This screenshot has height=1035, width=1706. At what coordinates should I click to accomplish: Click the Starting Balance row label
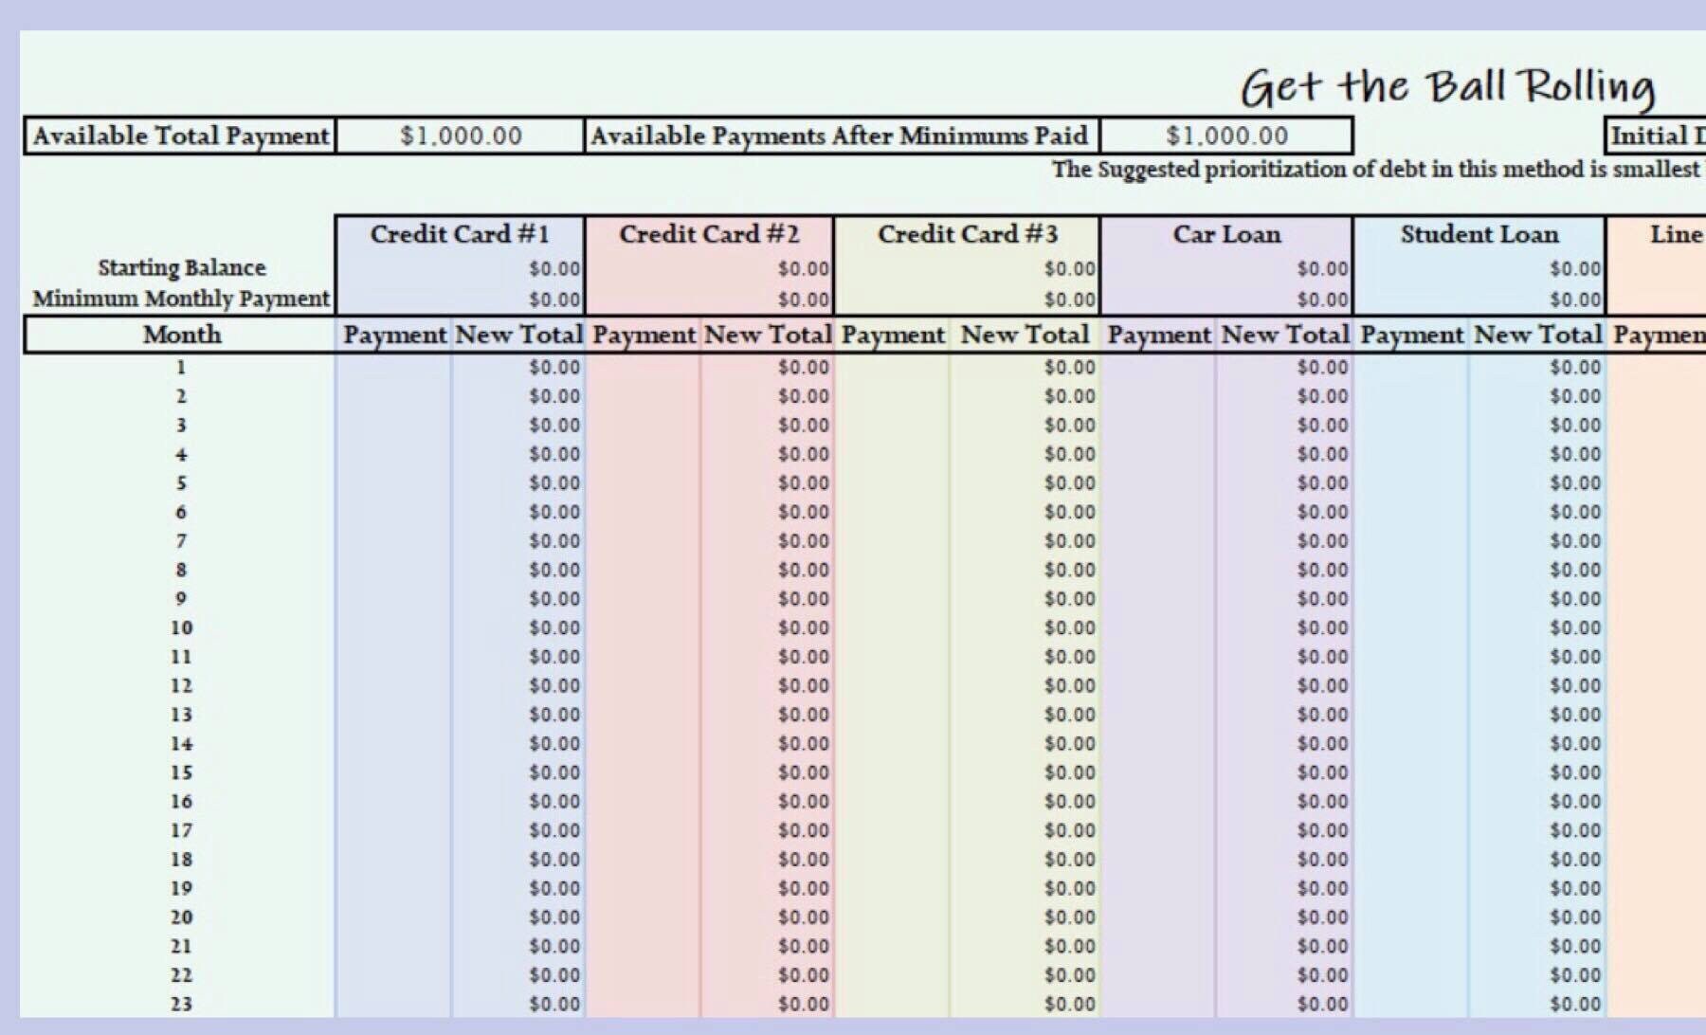[x=180, y=267]
